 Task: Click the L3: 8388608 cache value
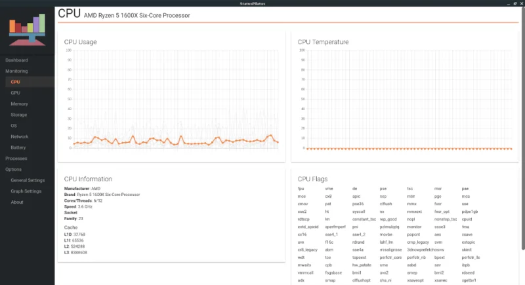click(75, 253)
